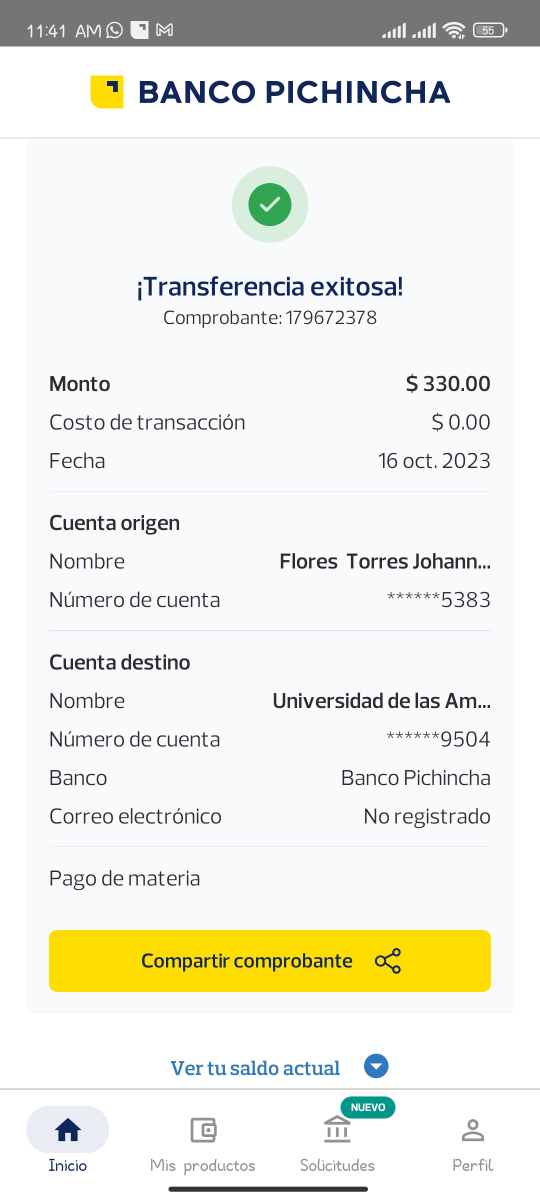This screenshot has width=540, height=1200.
Task: Open Mis productos wallet icon
Action: point(203,1130)
